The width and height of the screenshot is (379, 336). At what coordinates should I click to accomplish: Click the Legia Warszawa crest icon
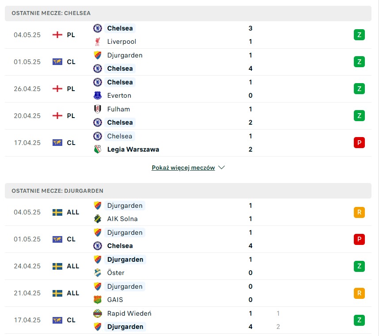[98, 149]
